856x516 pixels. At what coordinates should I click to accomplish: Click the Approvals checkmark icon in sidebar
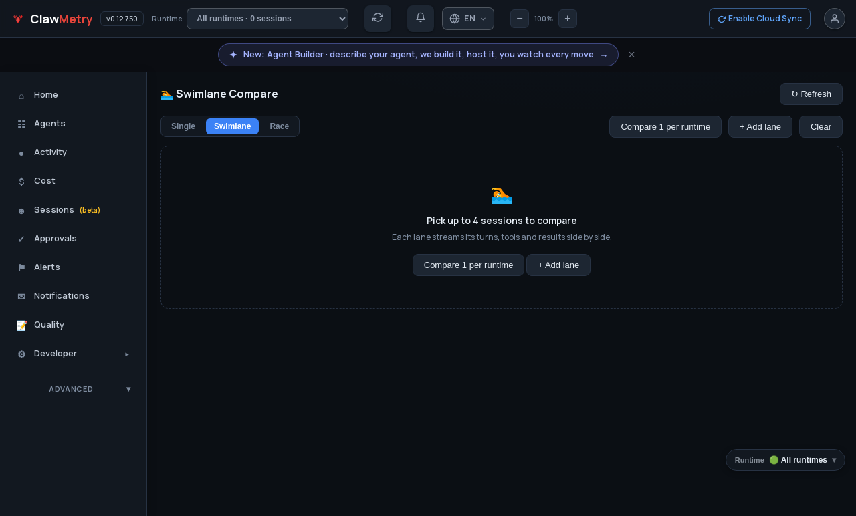[21, 239]
